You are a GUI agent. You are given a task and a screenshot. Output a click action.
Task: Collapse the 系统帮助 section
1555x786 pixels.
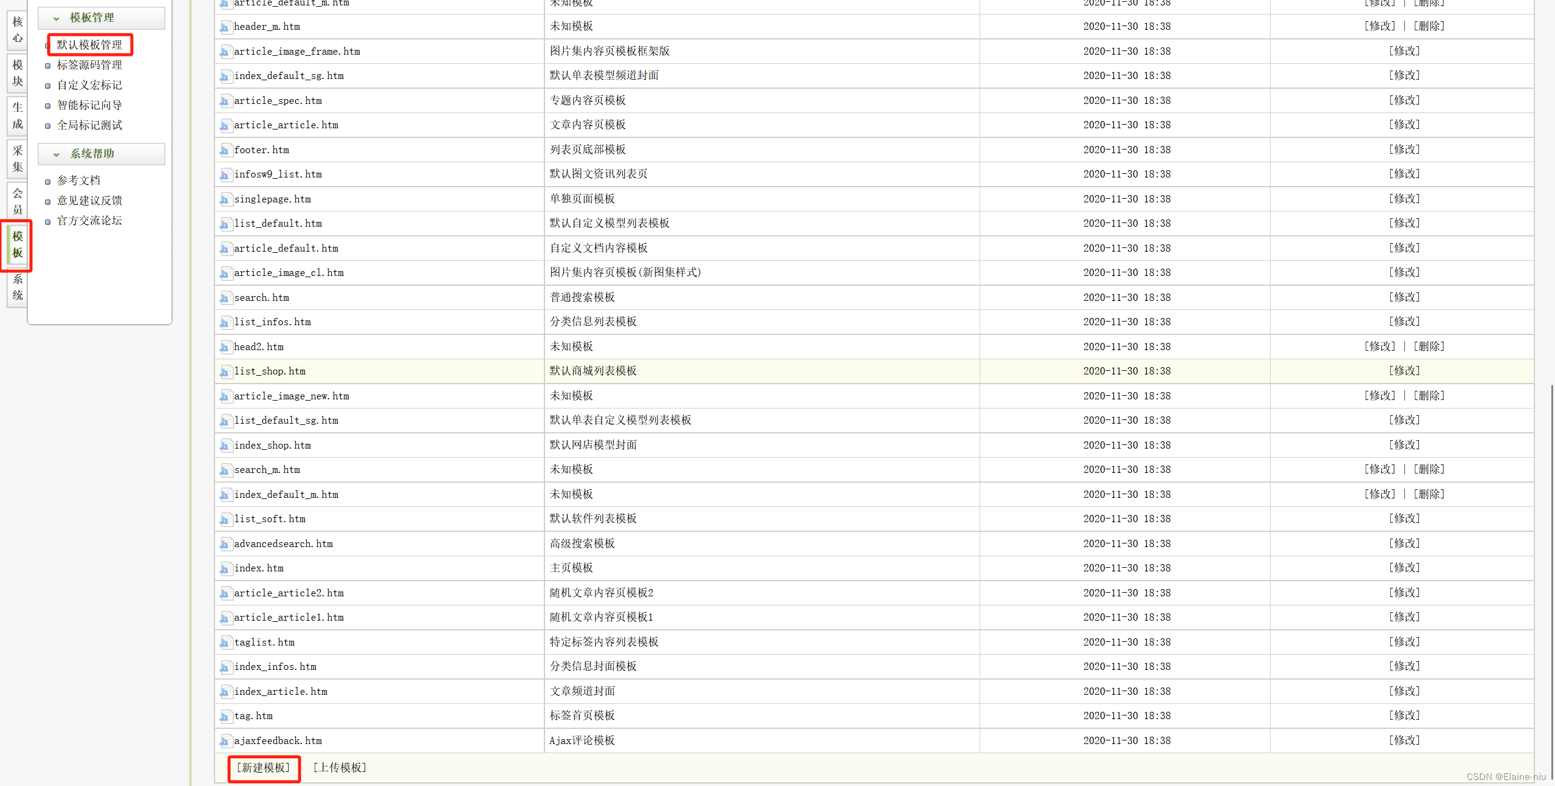coord(101,154)
